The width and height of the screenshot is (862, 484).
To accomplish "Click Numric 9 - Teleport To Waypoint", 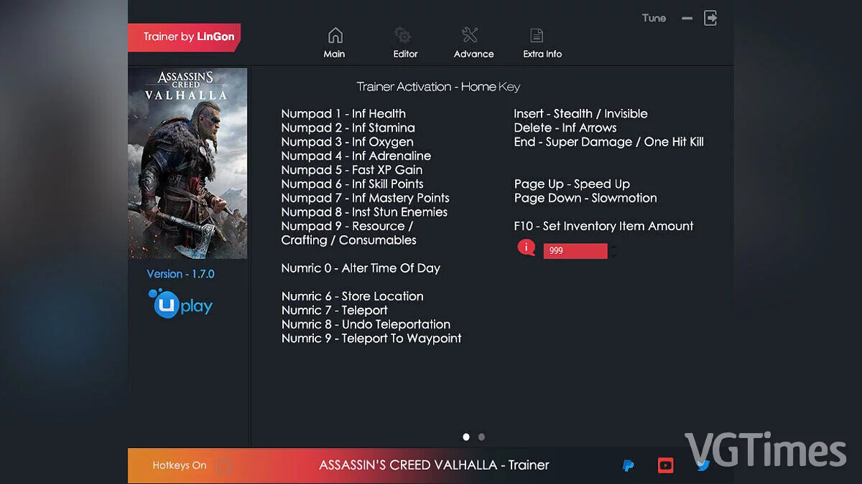I will click(x=371, y=338).
